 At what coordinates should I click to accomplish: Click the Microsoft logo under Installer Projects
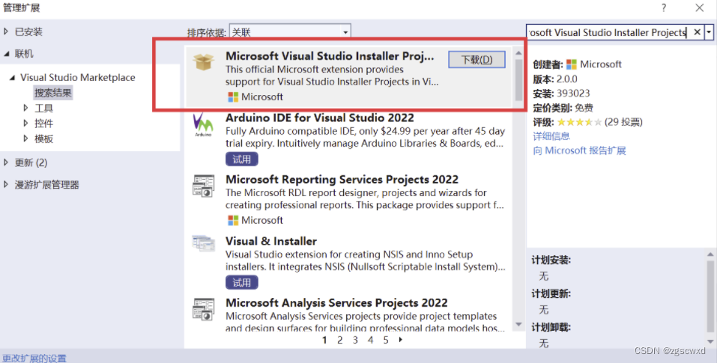point(233,97)
